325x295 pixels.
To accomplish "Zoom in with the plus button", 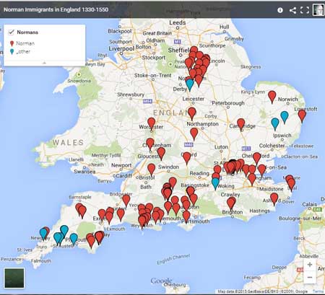I will point(310,265).
